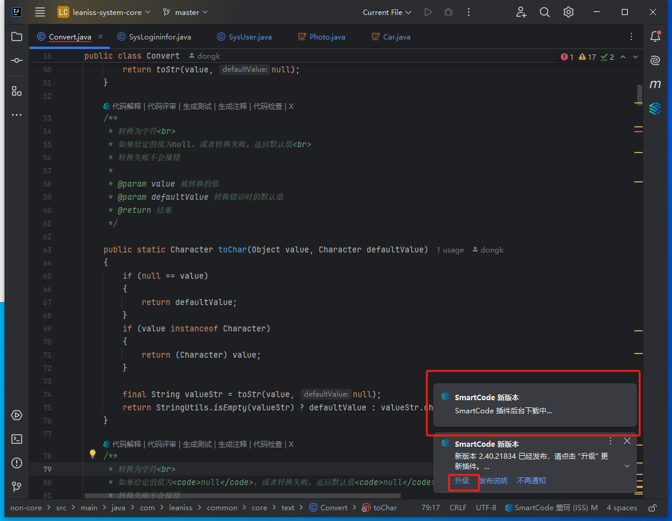The height and width of the screenshot is (521, 672).
Task: Open the Notifications bell
Action: pos(655,36)
